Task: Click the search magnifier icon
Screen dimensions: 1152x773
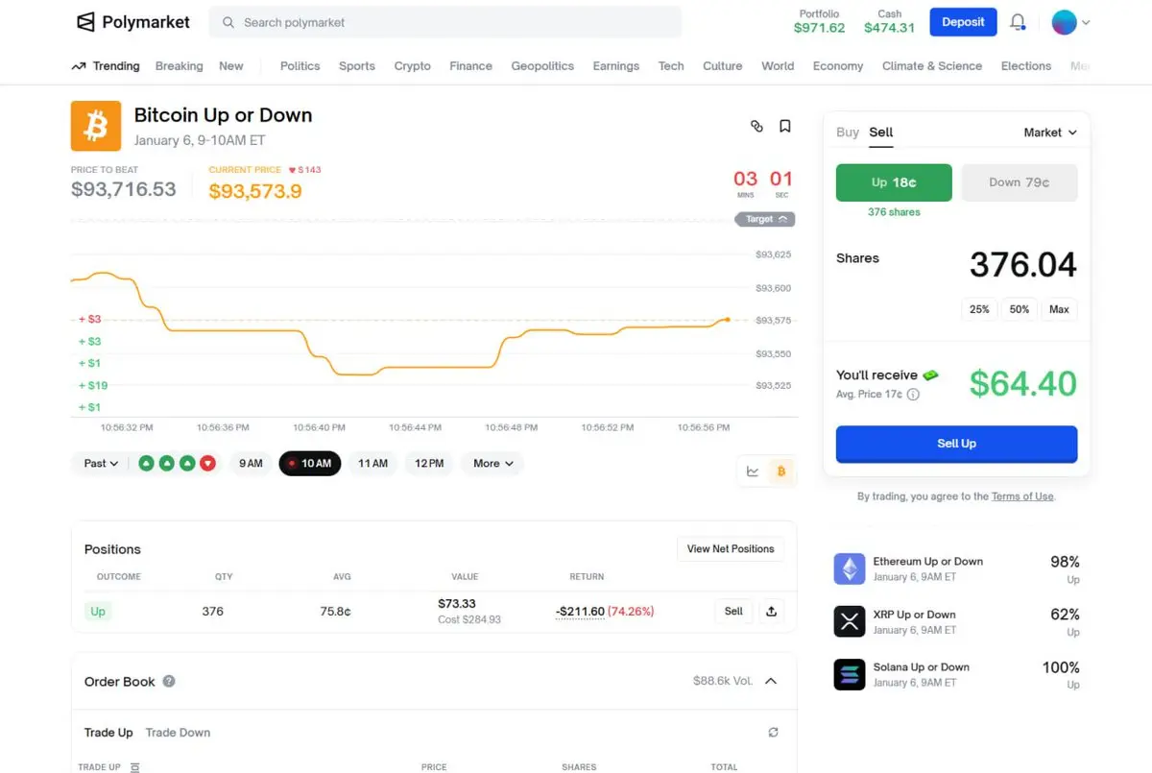Action: tap(228, 22)
